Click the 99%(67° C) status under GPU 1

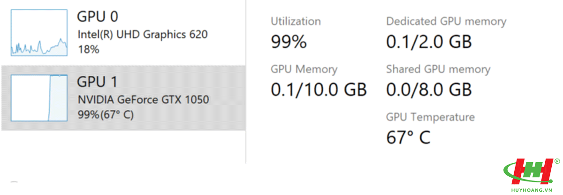click(106, 115)
